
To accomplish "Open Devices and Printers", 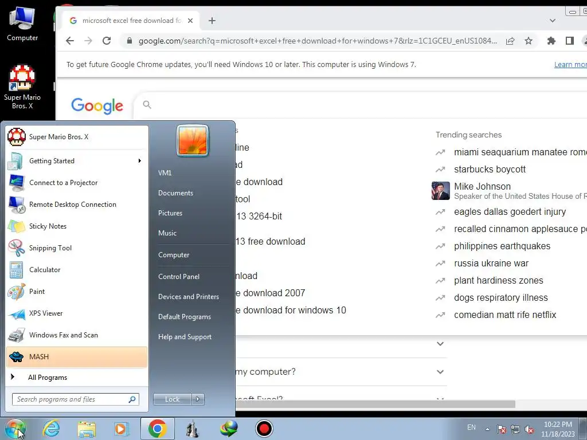I will 188,297.
